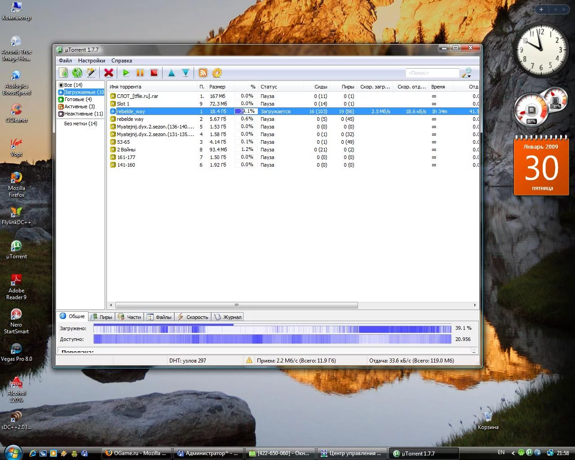The image size is (575, 460).
Task: Open the Справка menu
Action: click(121, 61)
